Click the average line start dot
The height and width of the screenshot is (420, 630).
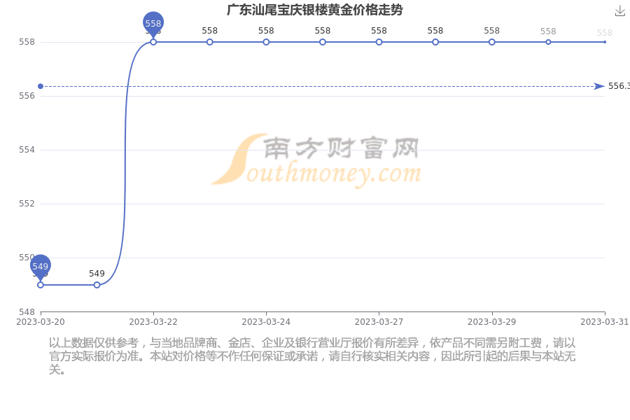coord(41,86)
